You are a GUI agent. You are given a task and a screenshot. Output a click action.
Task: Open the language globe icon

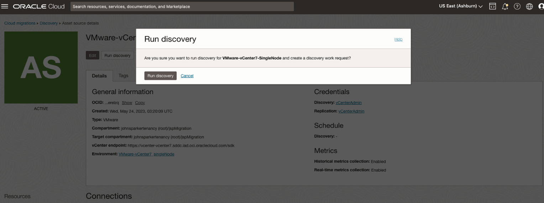529,6
